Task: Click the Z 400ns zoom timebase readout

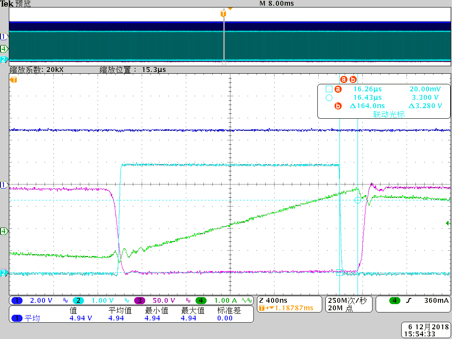Action: coord(273,301)
